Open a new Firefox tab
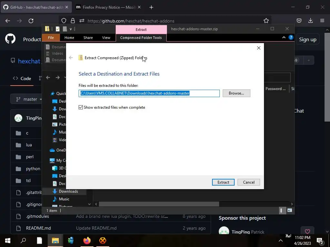 151,7
